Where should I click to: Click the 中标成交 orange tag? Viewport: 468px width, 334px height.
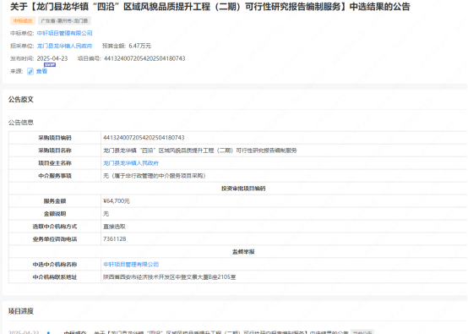(x=23, y=20)
